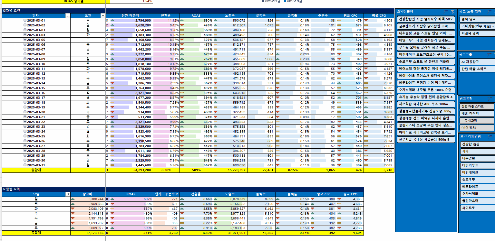Collapse the 2025-03-20 row using its minus button

pyautogui.click(x=25, y=112)
